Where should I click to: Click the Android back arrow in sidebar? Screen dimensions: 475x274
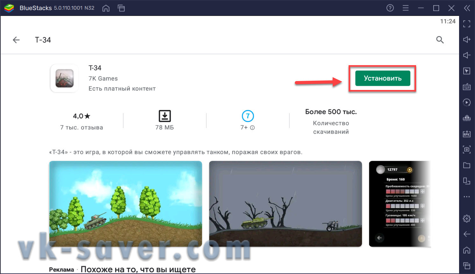tap(467, 234)
